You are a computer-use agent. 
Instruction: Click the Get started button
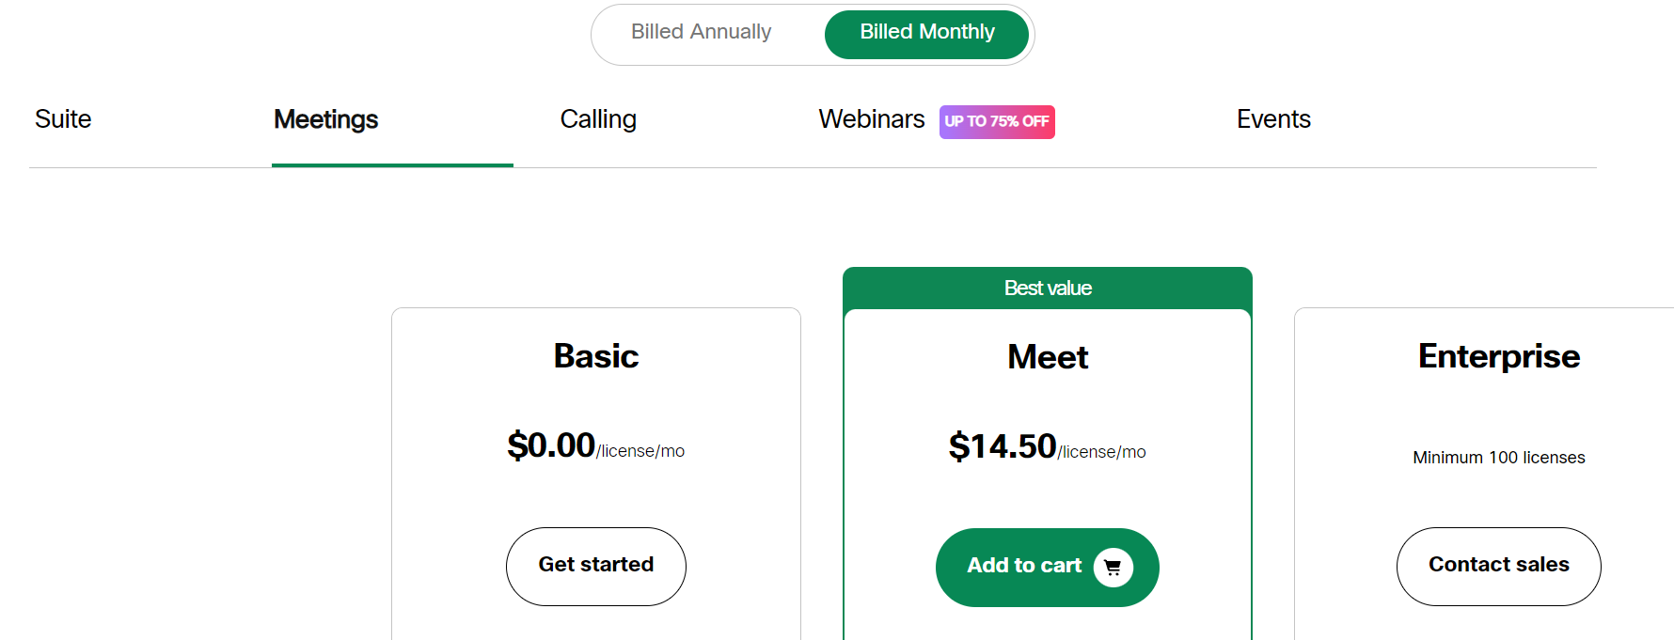(596, 566)
